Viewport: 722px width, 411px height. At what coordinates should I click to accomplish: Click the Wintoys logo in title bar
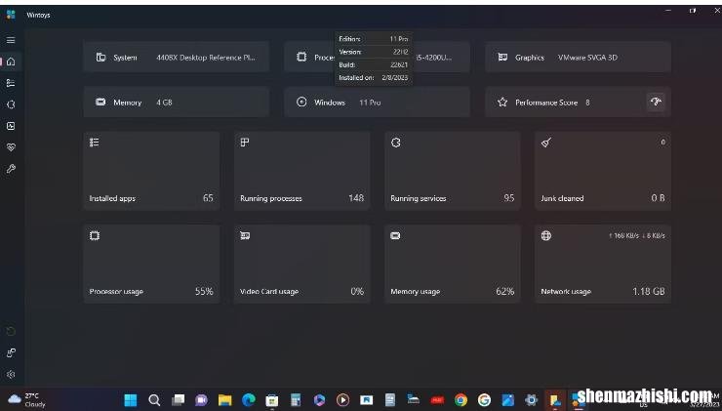click(11, 15)
